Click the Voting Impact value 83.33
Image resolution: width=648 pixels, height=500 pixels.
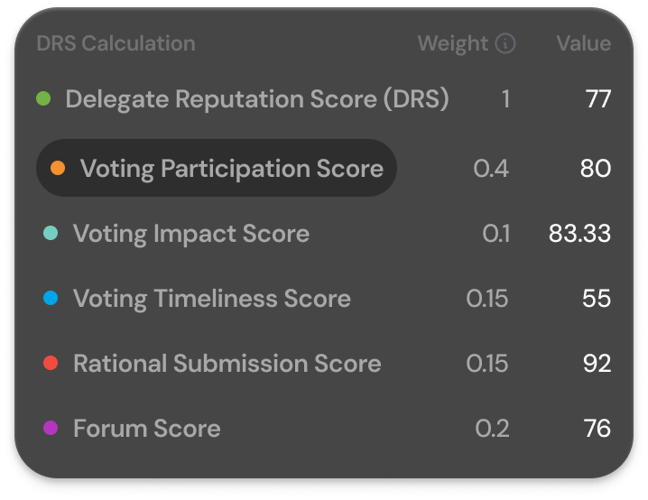click(579, 234)
